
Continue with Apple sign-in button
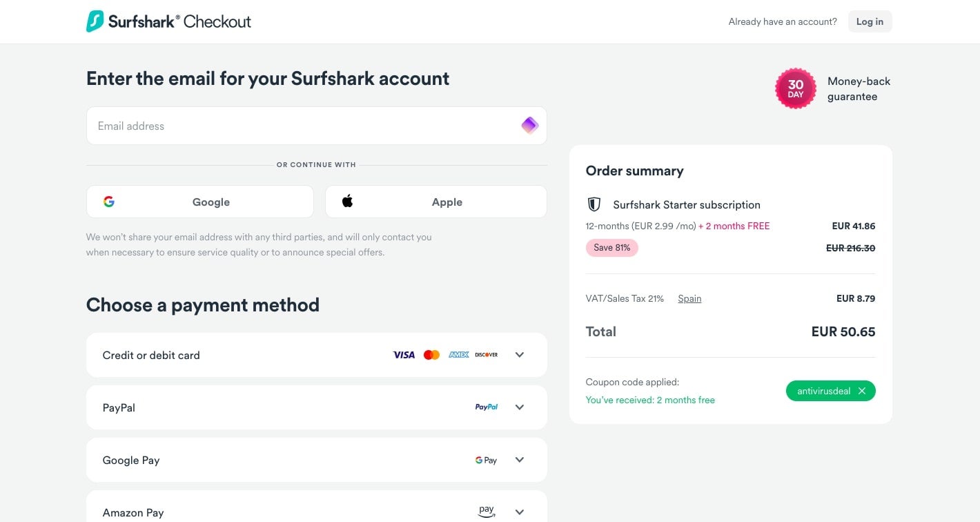point(436,202)
